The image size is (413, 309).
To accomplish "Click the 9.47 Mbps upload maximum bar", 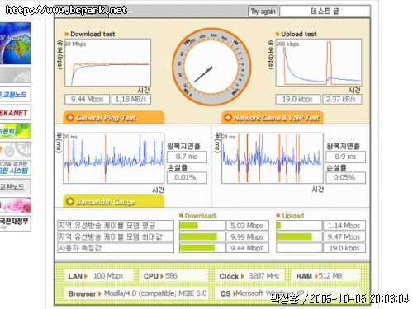I will 299,236.
